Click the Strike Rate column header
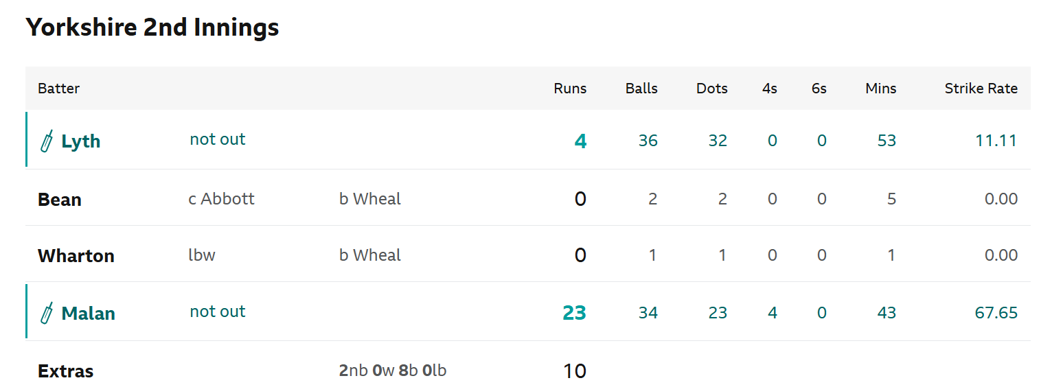Image resolution: width=1063 pixels, height=387 pixels. pyautogui.click(x=981, y=89)
